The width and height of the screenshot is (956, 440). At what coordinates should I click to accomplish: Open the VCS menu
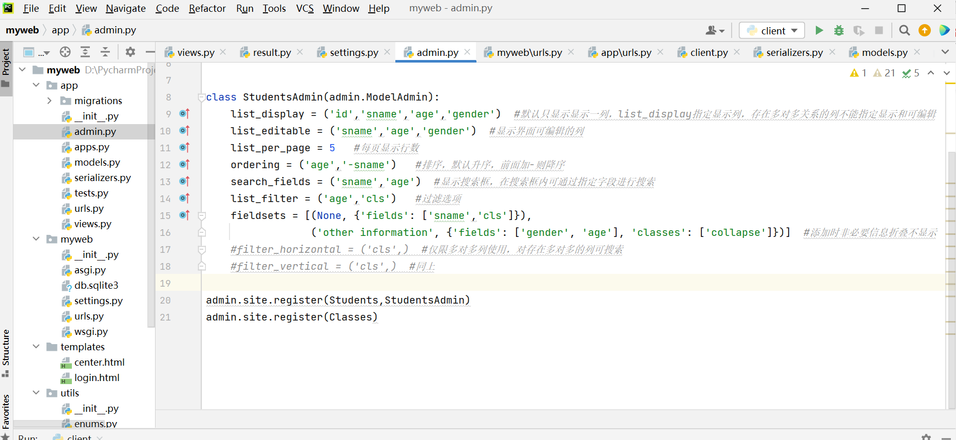[305, 8]
